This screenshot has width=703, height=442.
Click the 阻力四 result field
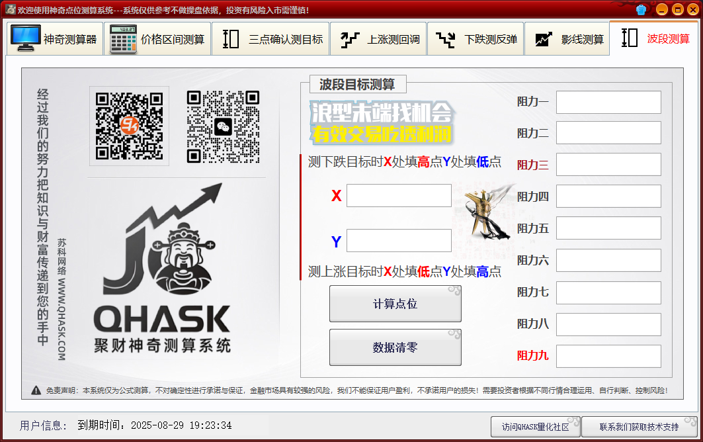pos(608,196)
